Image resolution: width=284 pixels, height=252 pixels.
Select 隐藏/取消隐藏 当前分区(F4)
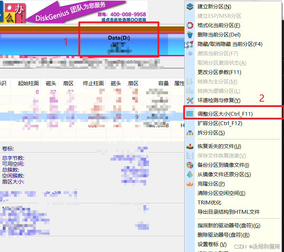click(x=230, y=44)
